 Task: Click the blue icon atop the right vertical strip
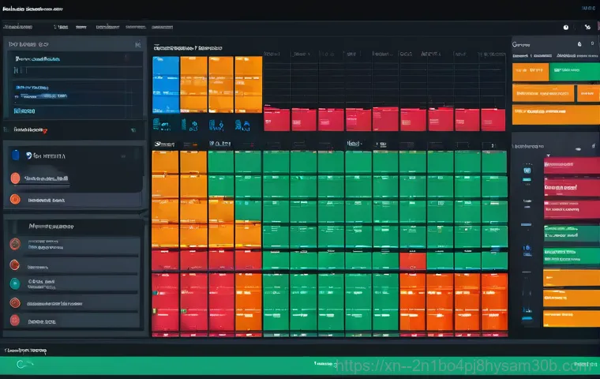pyautogui.click(x=528, y=169)
